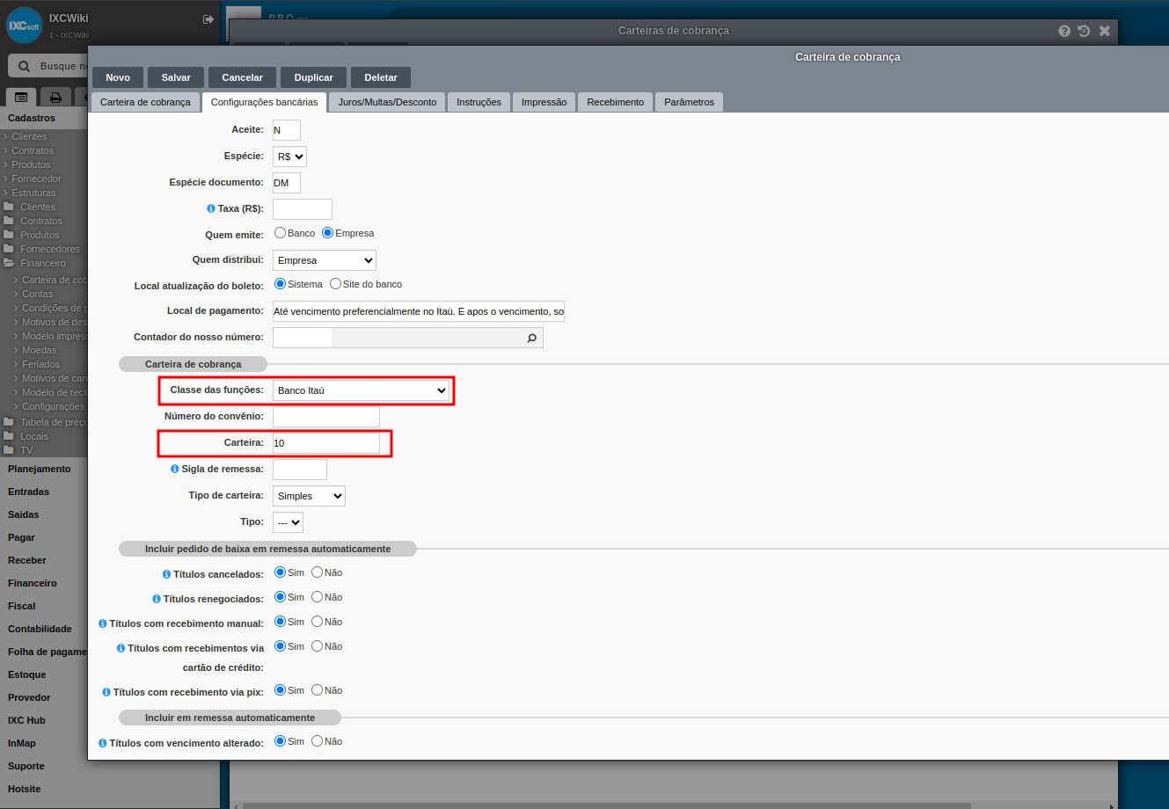The width and height of the screenshot is (1169, 809).
Task: Click the Número do convênio input field
Action: [x=326, y=417]
